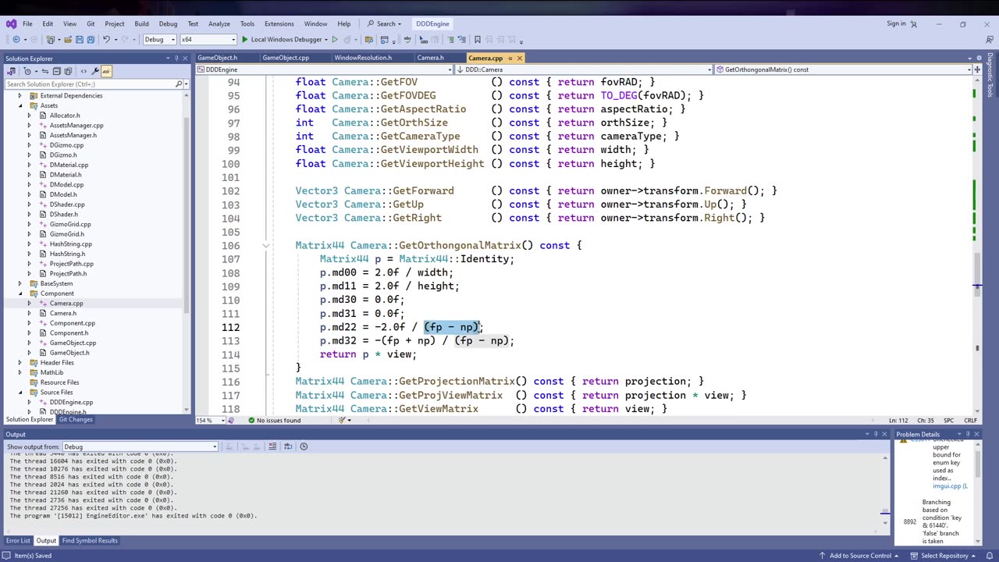The height and width of the screenshot is (562, 999).
Task: Open imgui.cpp link in Problem Details
Action: point(950,486)
